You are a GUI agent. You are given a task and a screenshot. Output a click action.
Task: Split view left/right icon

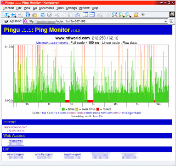pyautogui.click(x=85, y=14)
